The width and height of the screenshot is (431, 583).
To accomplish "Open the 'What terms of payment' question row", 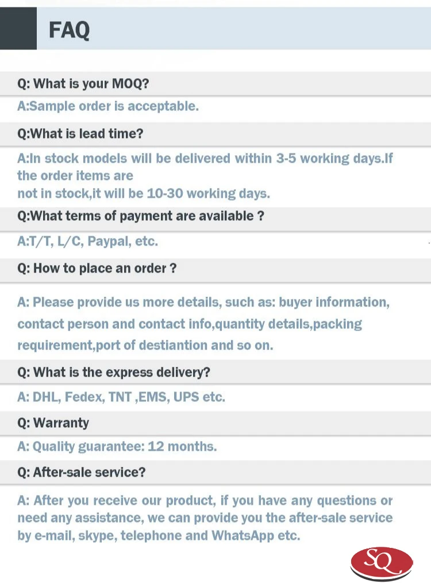I will (x=215, y=216).
